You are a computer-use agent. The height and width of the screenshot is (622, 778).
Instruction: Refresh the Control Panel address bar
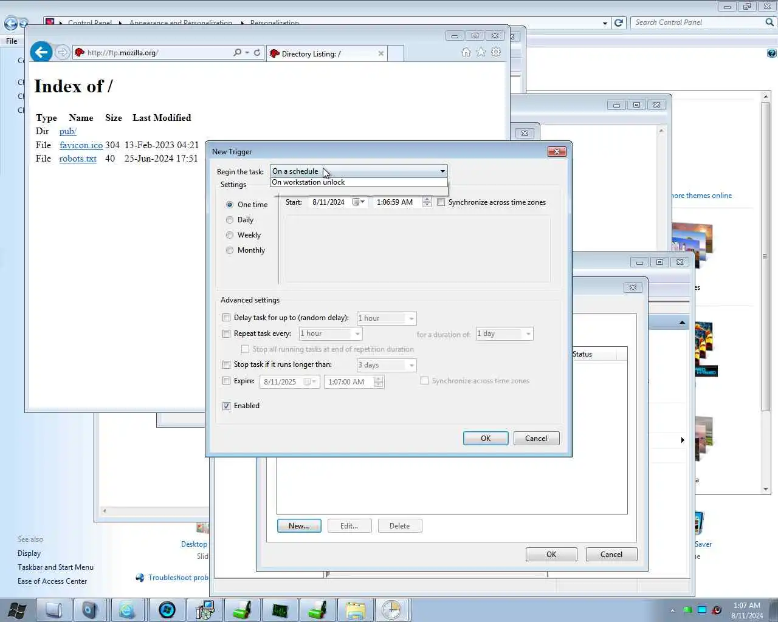coord(619,22)
